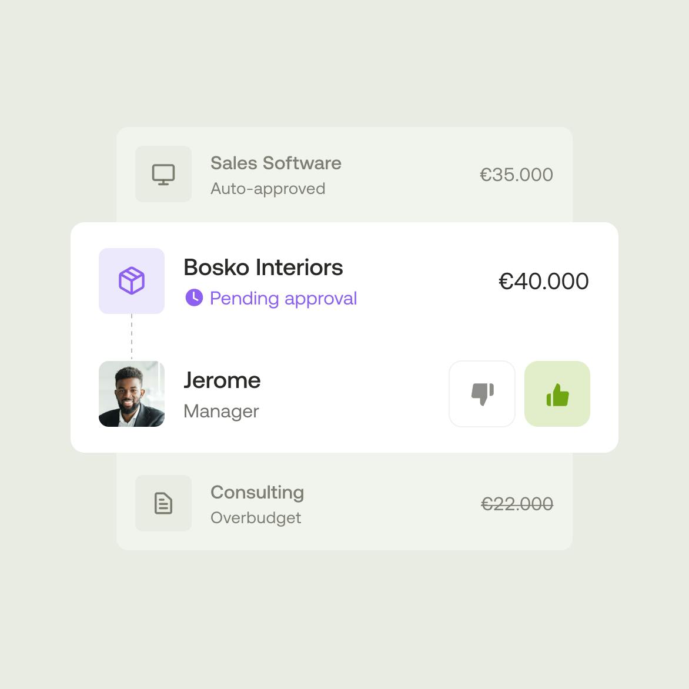The height and width of the screenshot is (689, 689).
Task: Click the thumbs down reject button
Action: point(482,394)
